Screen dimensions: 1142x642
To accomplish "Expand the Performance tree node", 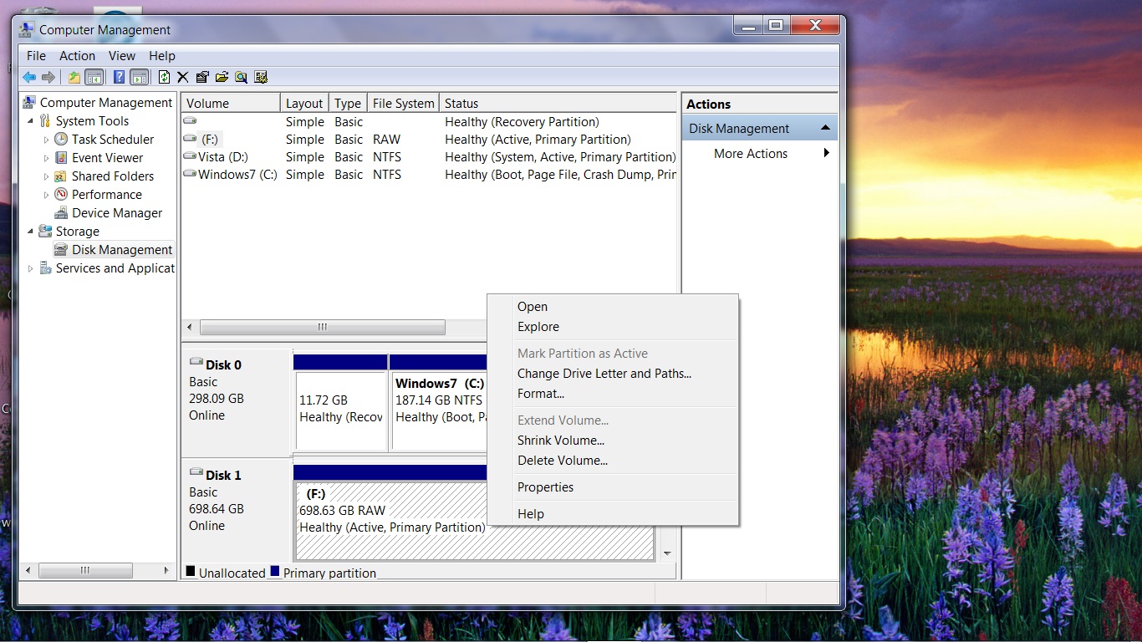I will tap(46, 195).
